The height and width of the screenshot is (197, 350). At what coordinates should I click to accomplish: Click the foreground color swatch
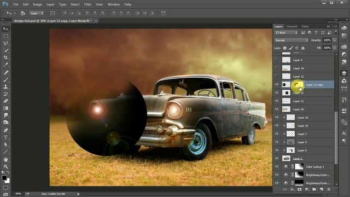coord(4,178)
